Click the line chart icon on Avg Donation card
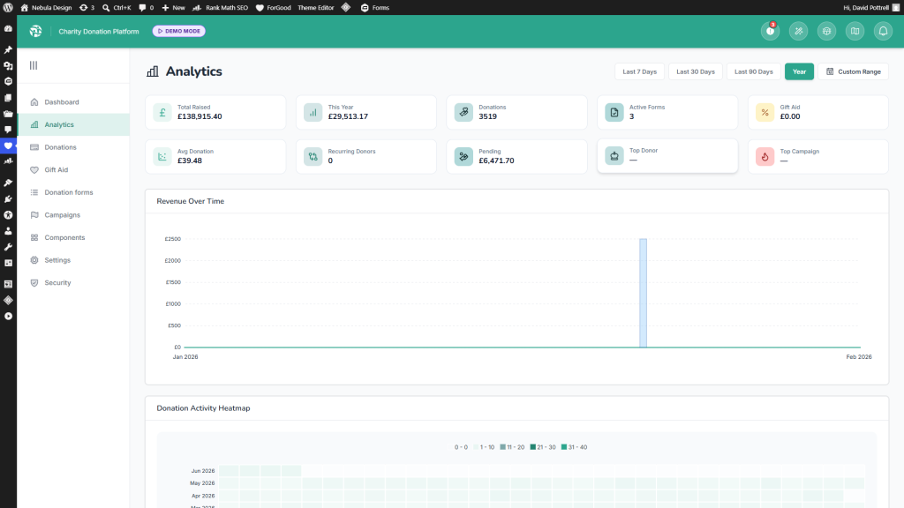This screenshot has width=904, height=508. click(x=162, y=156)
